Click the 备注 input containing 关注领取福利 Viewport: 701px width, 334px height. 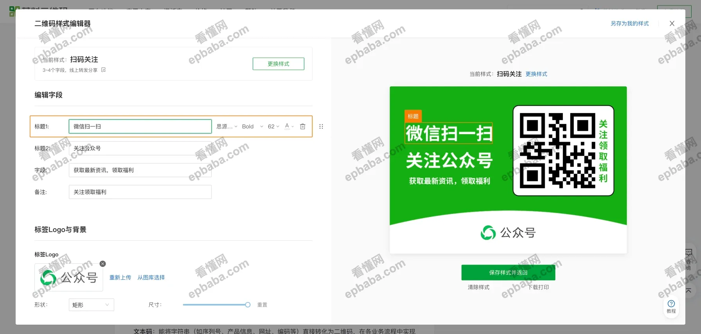coord(140,192)
